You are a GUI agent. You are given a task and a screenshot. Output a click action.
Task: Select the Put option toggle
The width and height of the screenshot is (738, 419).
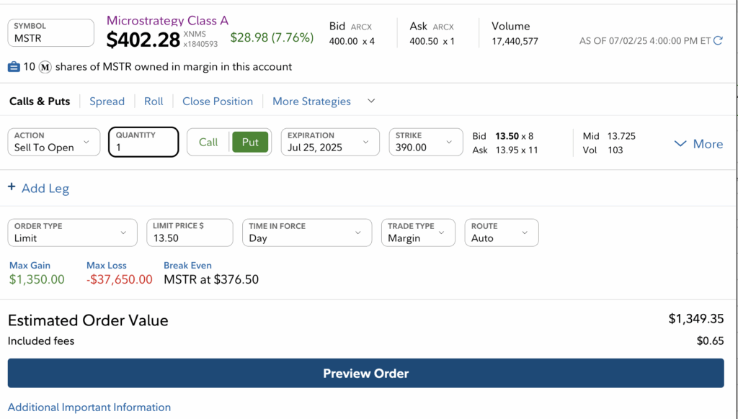click(250, 142)
